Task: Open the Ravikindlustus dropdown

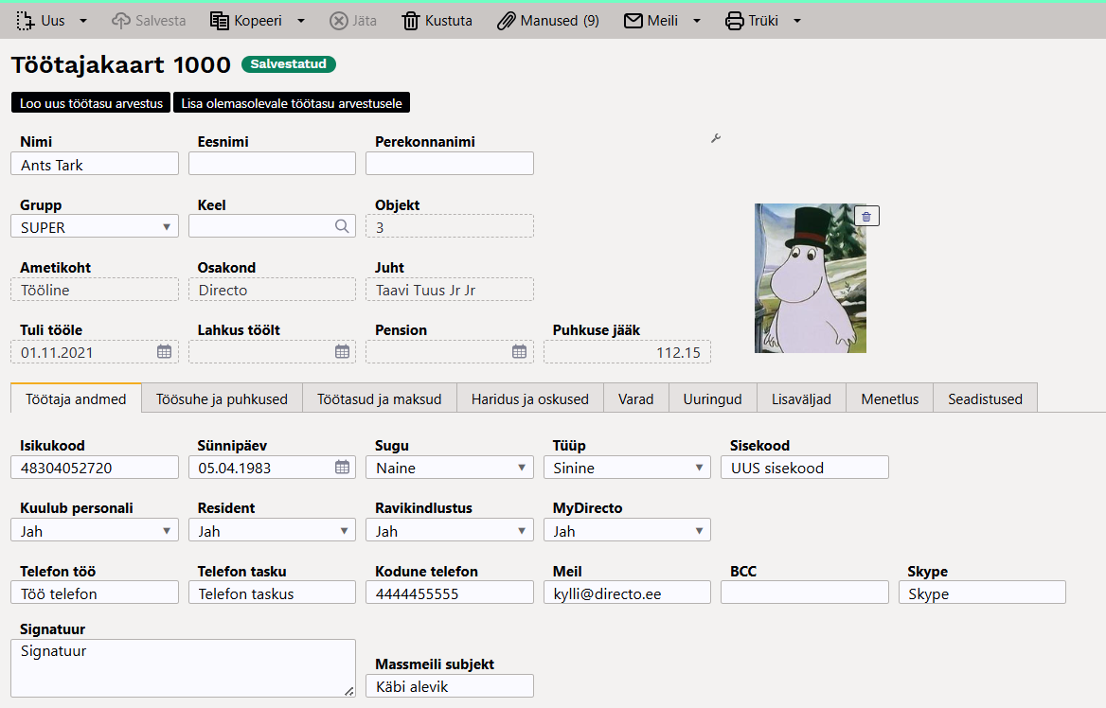Action: [521, 531]
